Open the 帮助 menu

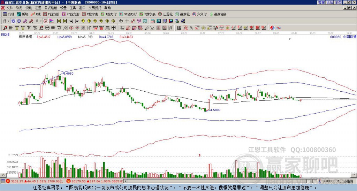tap(107, 8)
